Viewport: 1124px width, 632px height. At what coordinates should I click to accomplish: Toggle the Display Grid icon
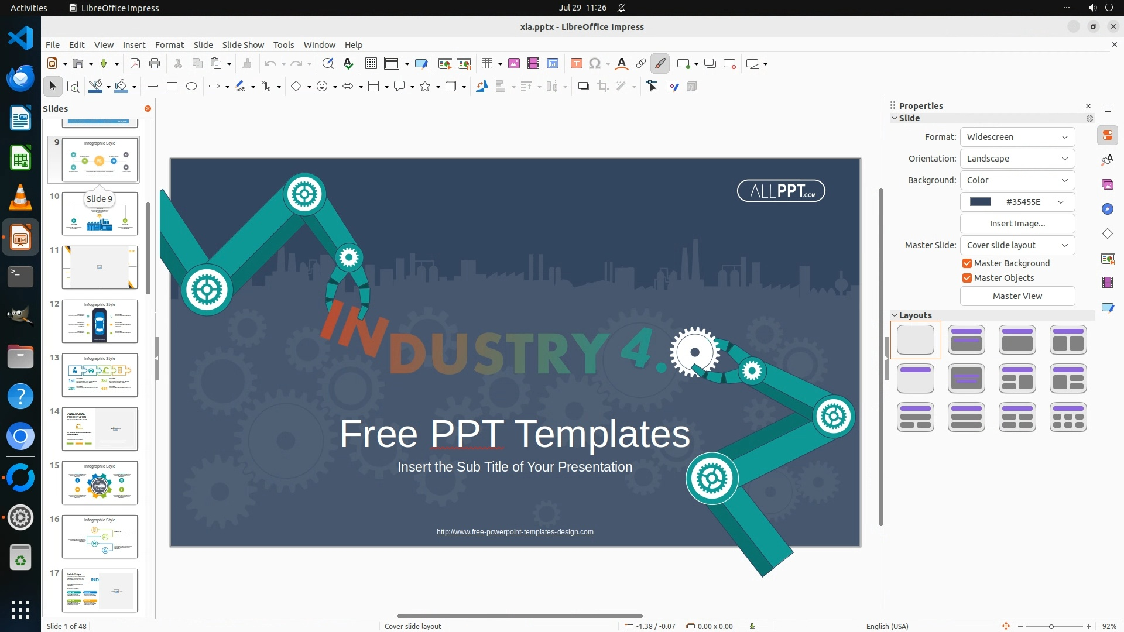(371, 64)
